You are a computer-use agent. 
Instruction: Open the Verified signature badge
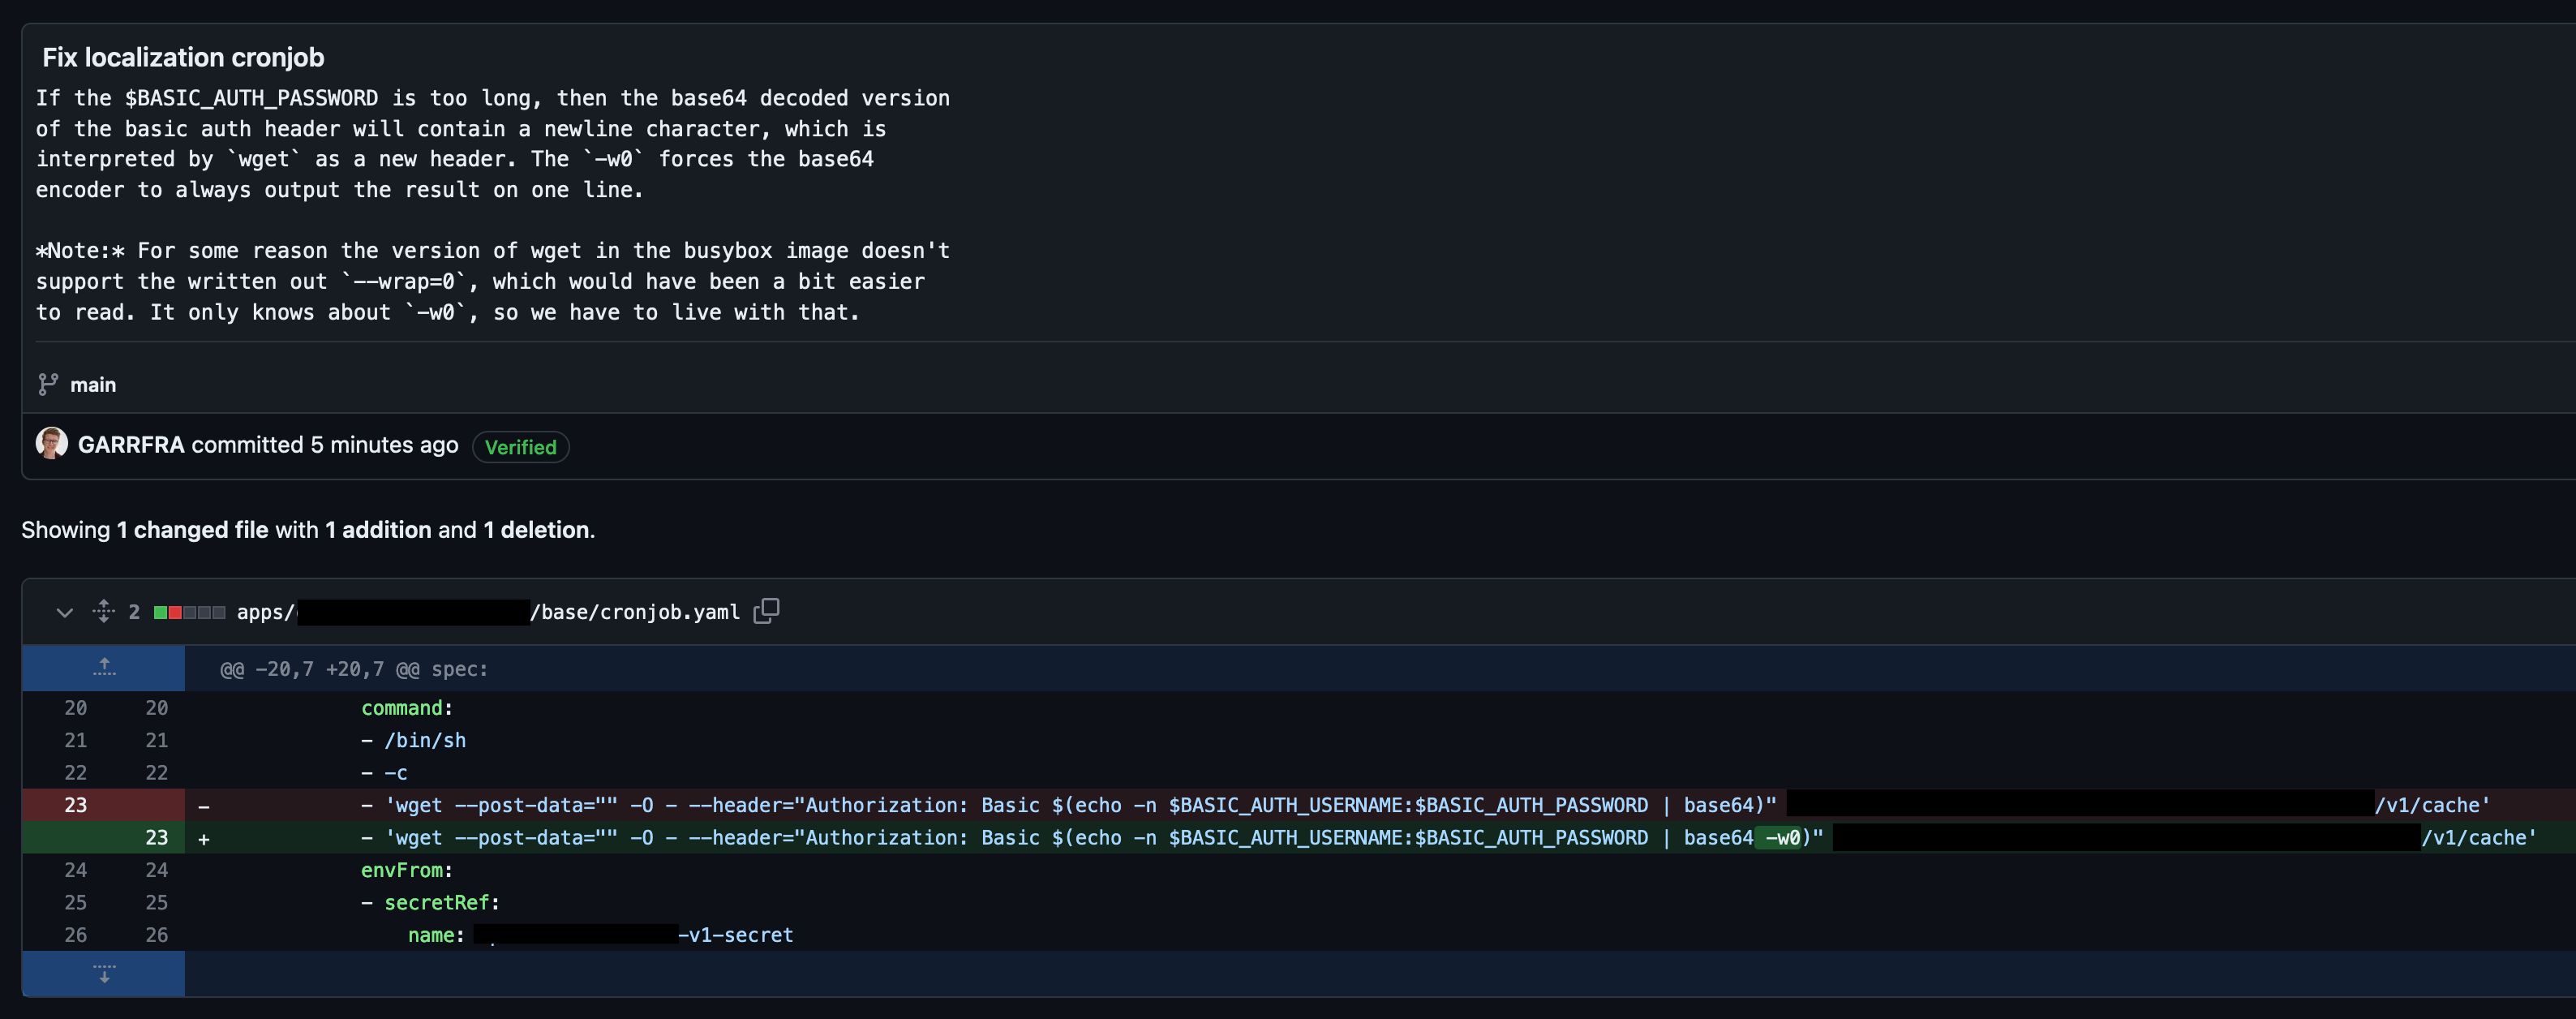[520, 447]
